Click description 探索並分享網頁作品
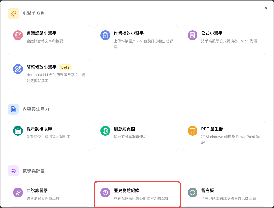 130,136
